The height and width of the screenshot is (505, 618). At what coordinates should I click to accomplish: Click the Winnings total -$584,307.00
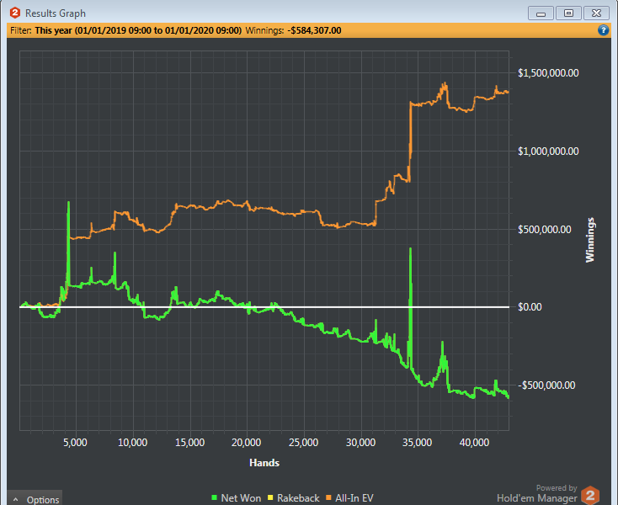[314, 30]
